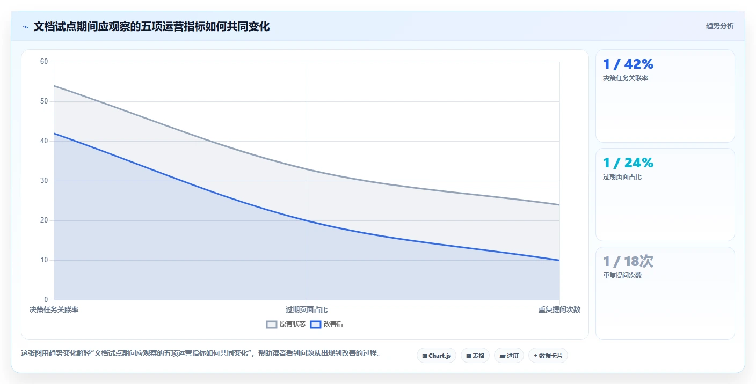The width and height of the screenshot is (756, 384).
Task: Click the 趋势分析 label in header
Action: tap(719, 26)
